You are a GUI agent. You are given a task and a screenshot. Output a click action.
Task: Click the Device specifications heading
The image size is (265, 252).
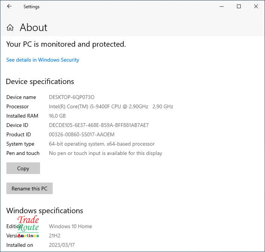pyautogui.click(x=40, y=81)
